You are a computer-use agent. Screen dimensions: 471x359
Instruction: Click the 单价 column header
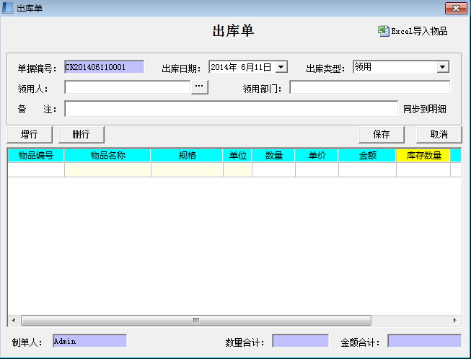[x=317, y=156]
